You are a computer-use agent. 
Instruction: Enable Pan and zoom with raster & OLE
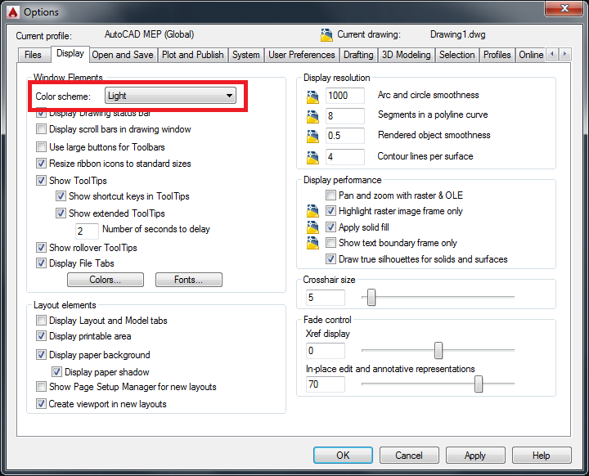[330, 195]
